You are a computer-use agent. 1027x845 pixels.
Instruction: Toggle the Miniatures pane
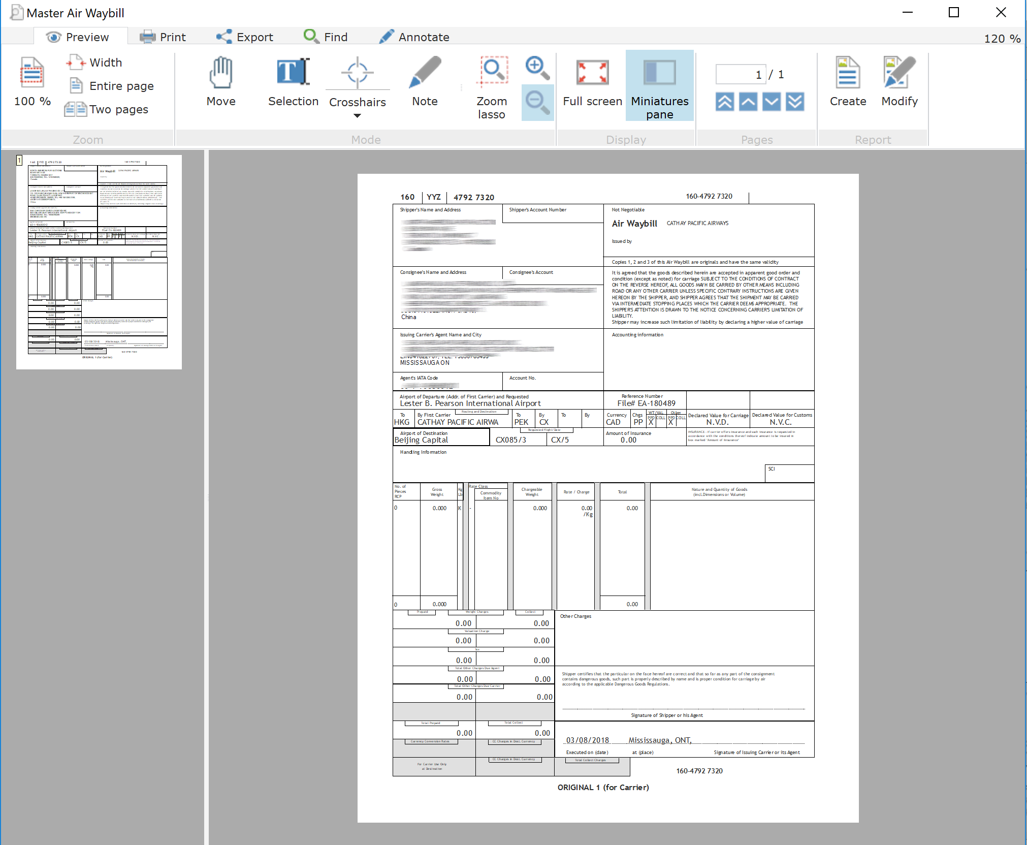coord(659,85)
